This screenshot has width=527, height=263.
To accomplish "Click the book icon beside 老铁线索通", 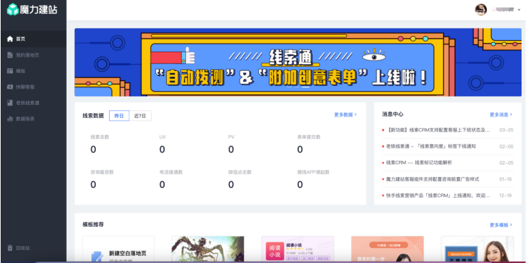I will 10,103.
